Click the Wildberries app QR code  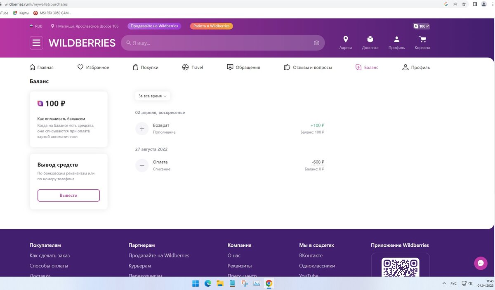[400, 267]
